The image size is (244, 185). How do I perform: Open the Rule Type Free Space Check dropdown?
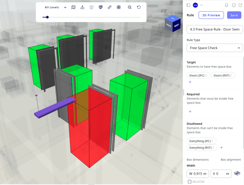(x=215, y=48)
